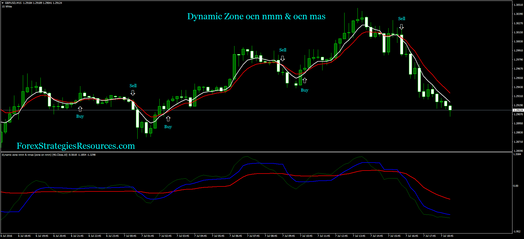Click price level 1.28590 on the axis
This screenshot has height=239, width=524.
click(518, 151)
